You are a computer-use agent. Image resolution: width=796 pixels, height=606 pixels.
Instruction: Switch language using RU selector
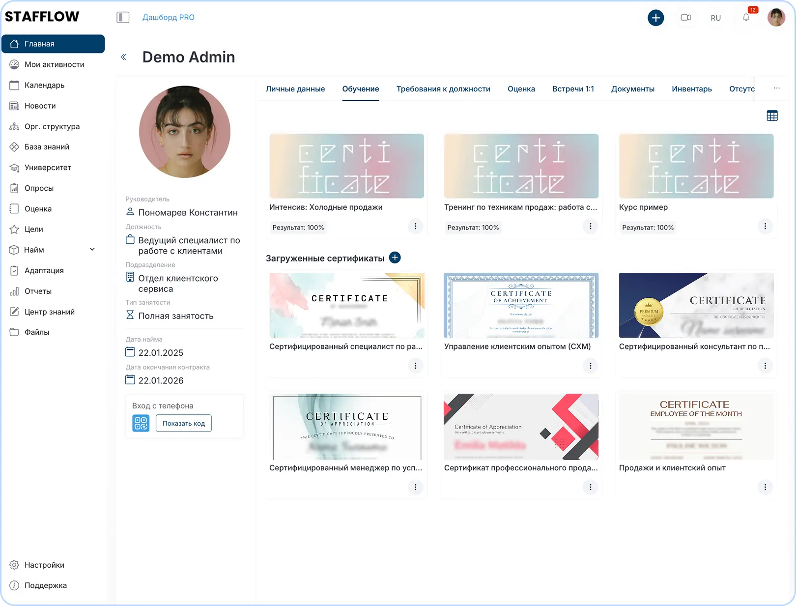click(x=715, y=18)
